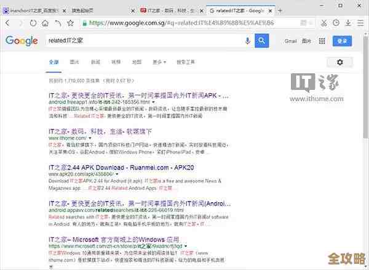Click the Google voice search microphone
This screenshot has width=369, height=270.
(x=247, y=41)
